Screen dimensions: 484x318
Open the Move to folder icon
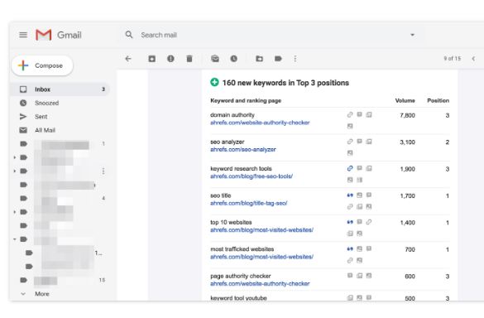point(259,59)
